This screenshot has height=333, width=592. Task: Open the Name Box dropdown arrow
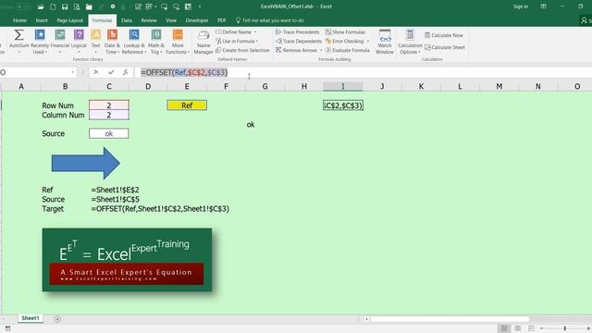pos(72,72)
